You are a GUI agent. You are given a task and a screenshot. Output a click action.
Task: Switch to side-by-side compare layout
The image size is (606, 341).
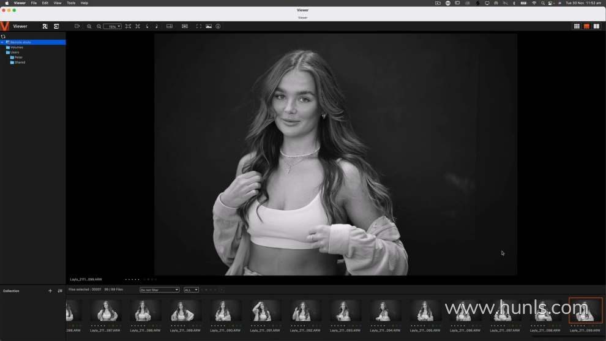point(596,26)
